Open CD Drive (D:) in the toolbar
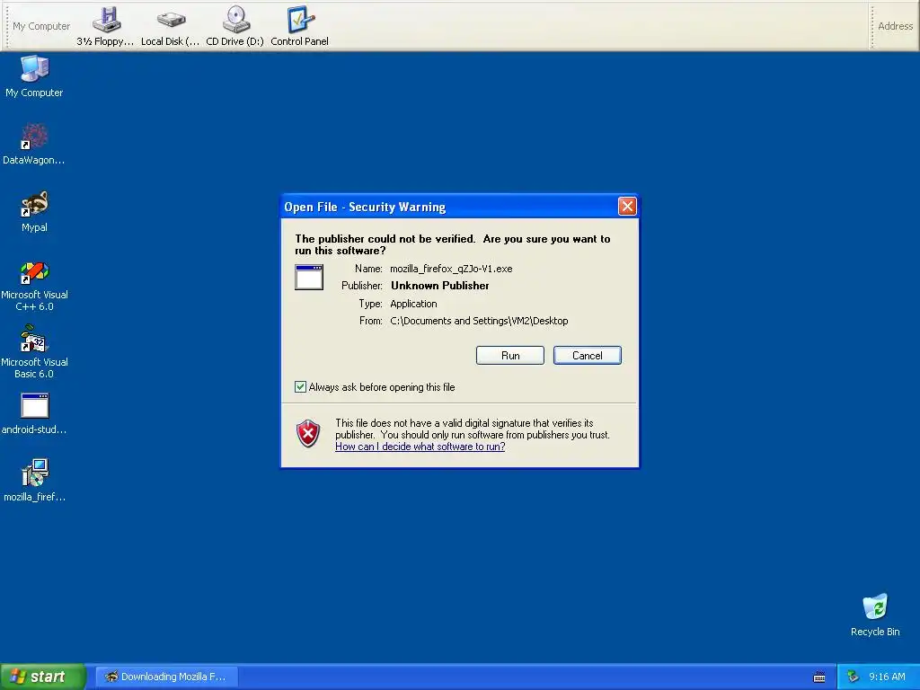The height and width of the screenshot is (690, 920). [x=234, y=26]
